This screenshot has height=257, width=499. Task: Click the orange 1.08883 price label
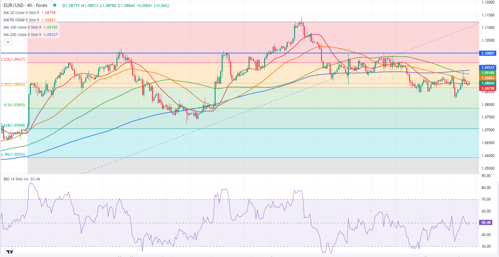point(488,78)
